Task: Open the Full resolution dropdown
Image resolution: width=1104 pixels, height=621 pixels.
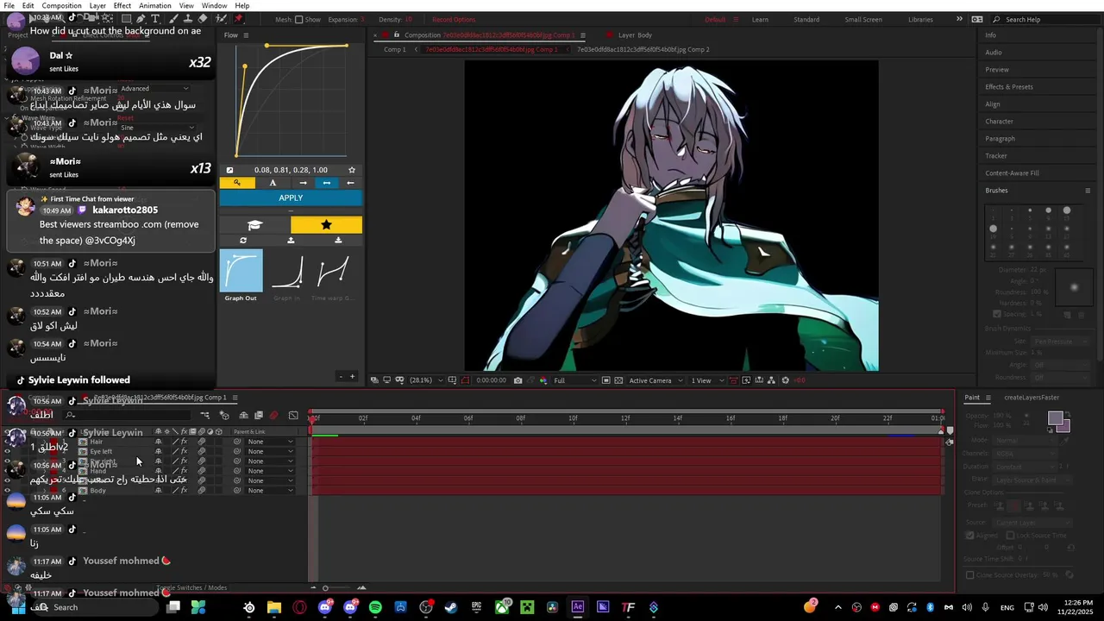Action: pyautogui.click(x=574, y=380)
